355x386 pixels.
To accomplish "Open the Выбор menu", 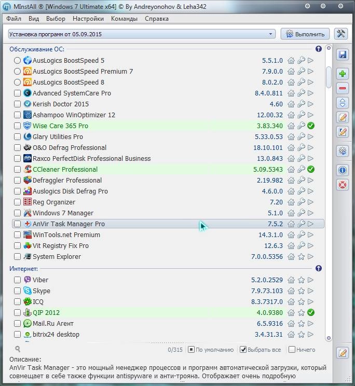I will click(56, 19).
